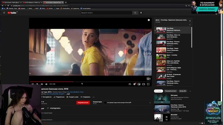Close the playlist panel with X

[x=190, y=21]
